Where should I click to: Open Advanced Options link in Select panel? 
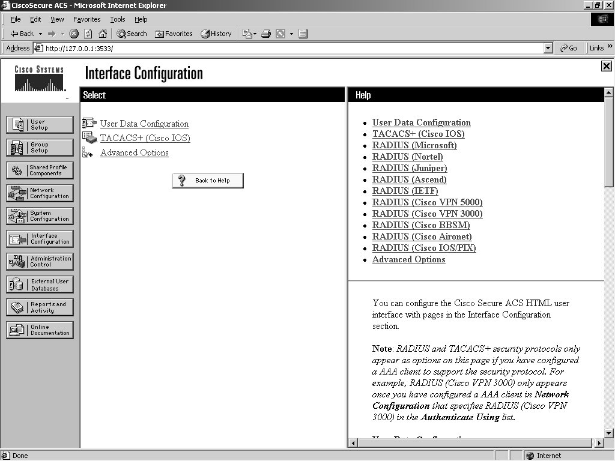pos(135,152)
